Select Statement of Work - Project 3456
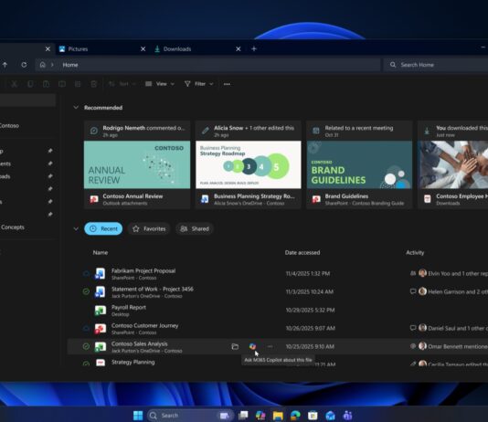Screen dimensions: 488x422 coord(153,290)
